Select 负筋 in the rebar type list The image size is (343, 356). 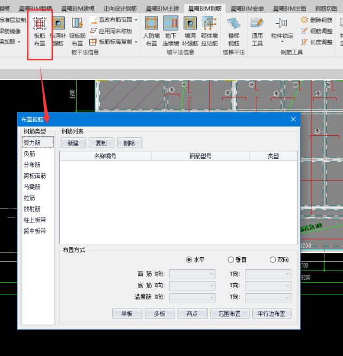tap(29, 154)
